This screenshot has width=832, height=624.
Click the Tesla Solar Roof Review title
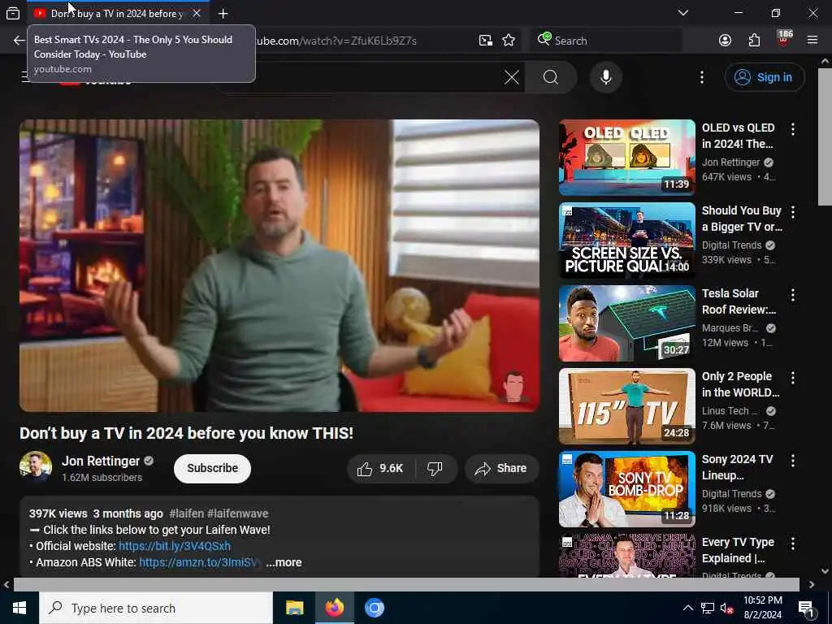click(x=739, y=301)
